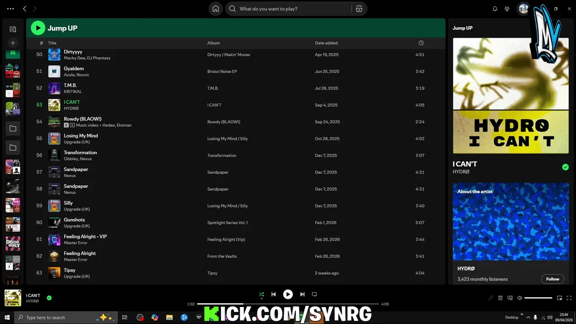Open the first folder icon in the library sidebar

click(13, 129)
